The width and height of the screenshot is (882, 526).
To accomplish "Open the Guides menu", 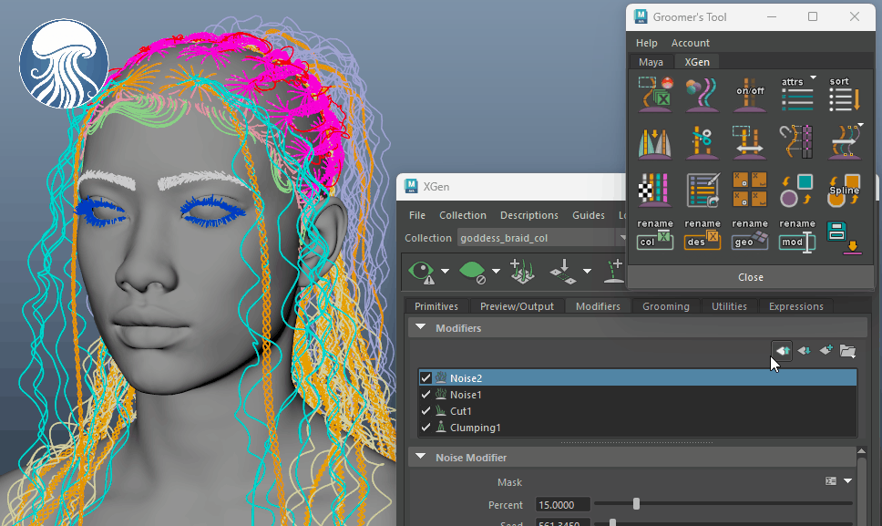I will [589, 215].
